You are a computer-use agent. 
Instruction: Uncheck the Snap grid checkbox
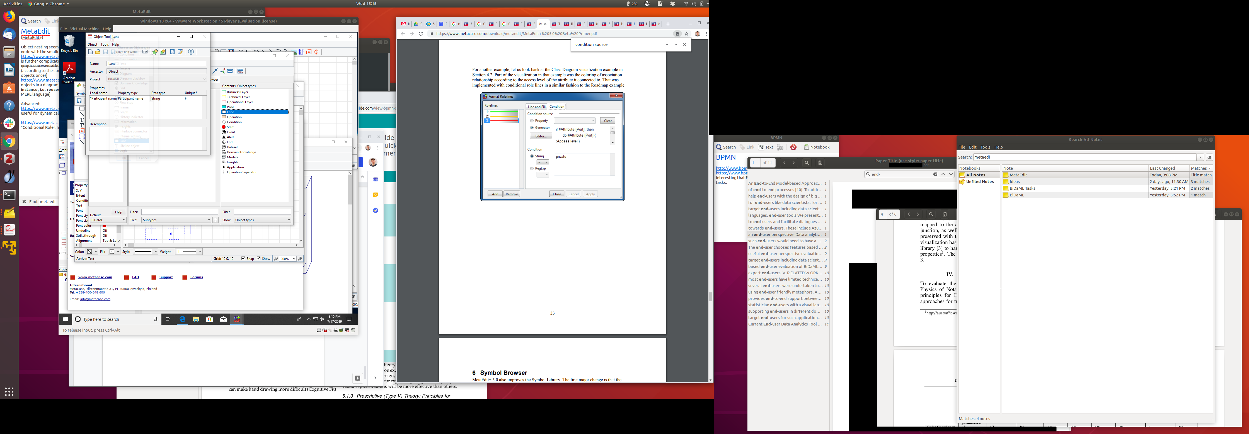tap(243, 259)
